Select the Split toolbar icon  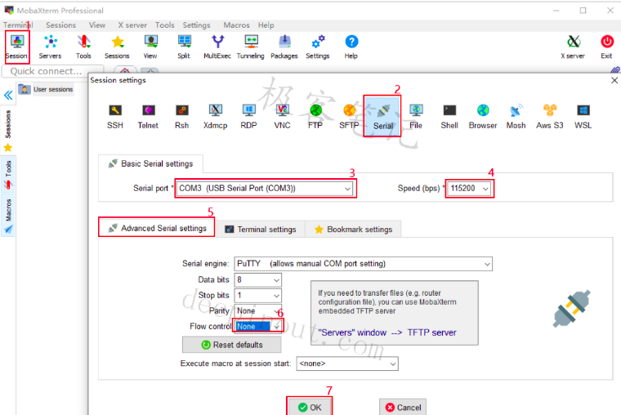(x=184, y=47)
